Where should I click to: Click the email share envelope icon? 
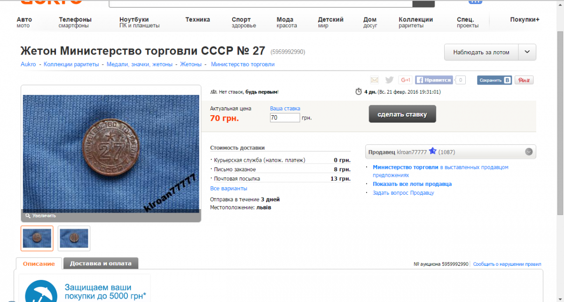point(374,80)
